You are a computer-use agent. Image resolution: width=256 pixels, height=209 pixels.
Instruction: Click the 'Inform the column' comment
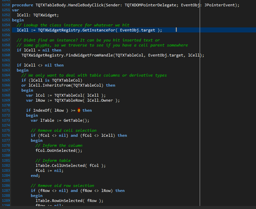point(59,145)
